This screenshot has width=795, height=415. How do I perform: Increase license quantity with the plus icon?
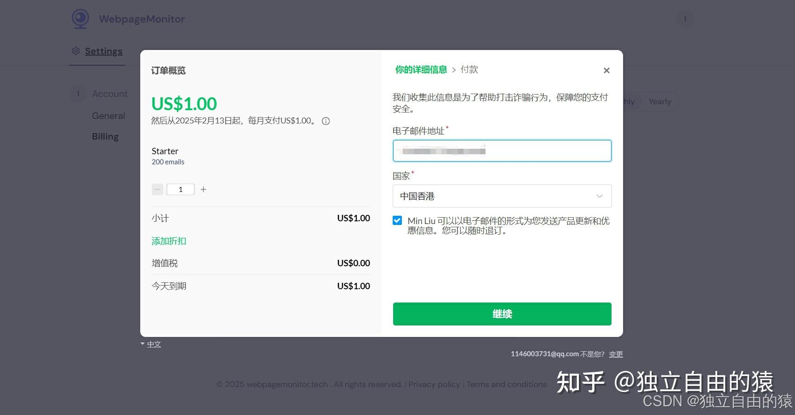[203, 189]
